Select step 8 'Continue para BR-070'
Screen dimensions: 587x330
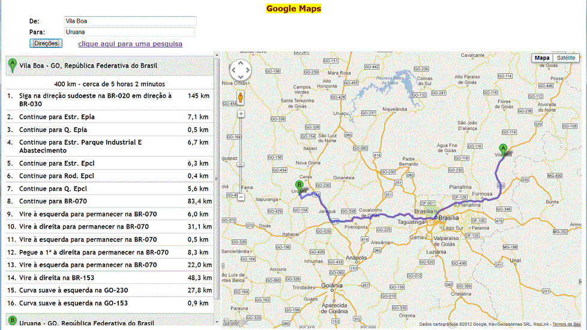pyautogui.click(x=110, y=201)
